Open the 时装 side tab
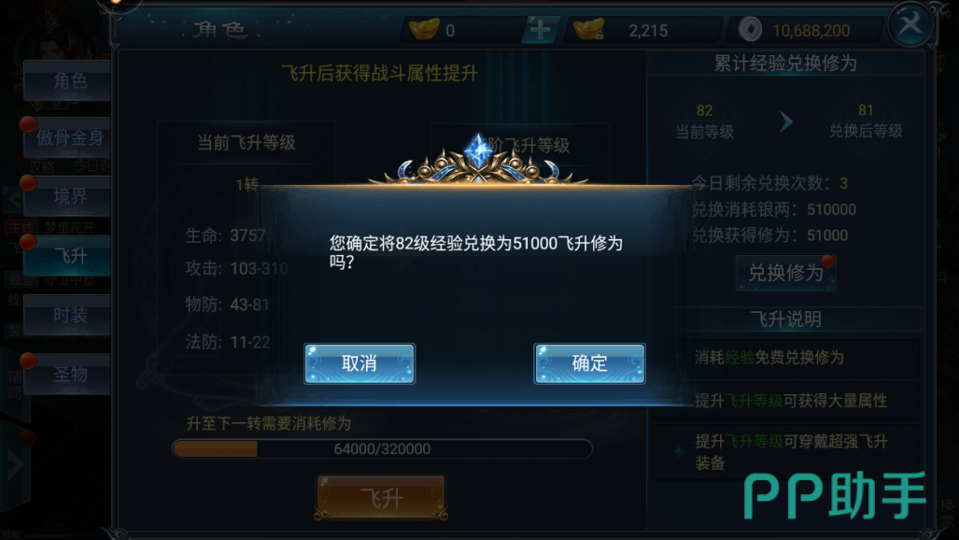This screenshot has height=540, width=959. 67,315
